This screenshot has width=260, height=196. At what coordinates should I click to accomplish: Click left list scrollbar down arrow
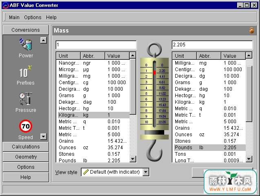[x=133, y=159]
